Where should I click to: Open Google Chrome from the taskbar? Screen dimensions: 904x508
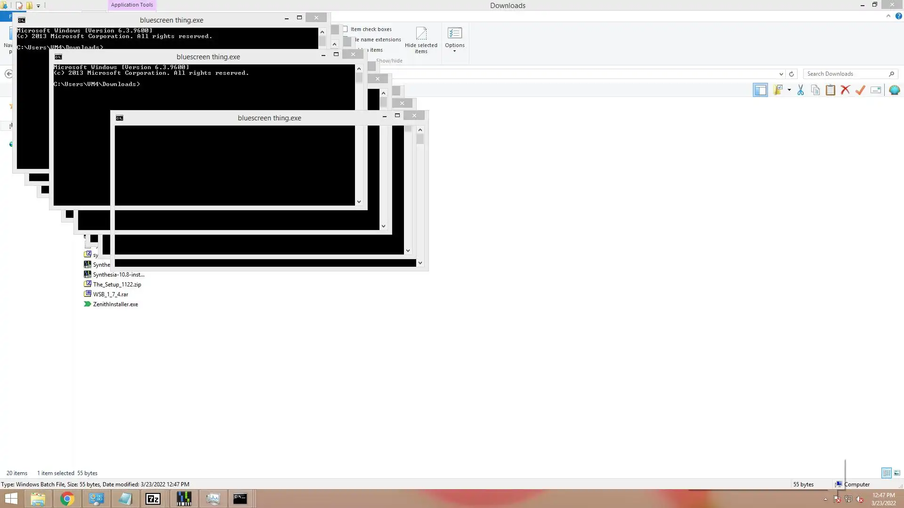[67, 499]
